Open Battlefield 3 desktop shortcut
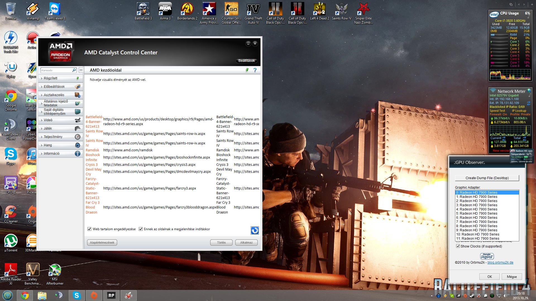Image resolution: width=536 pixels, height=301 pixels. (143, 11)
